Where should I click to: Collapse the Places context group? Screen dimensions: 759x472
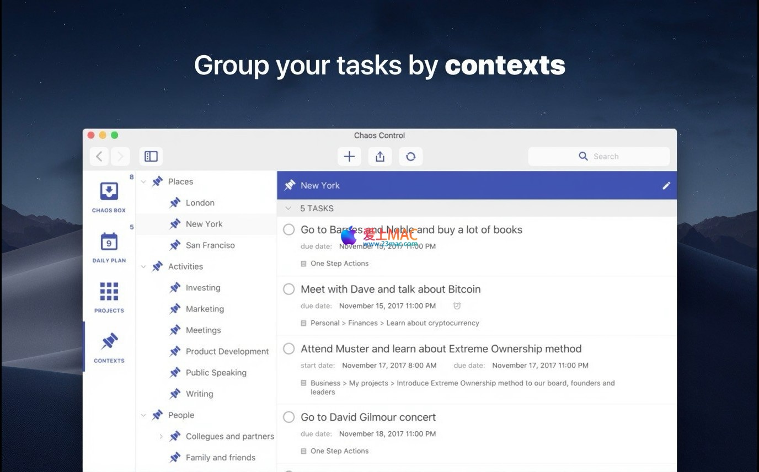pyautogui.click(x=143, y=181)
